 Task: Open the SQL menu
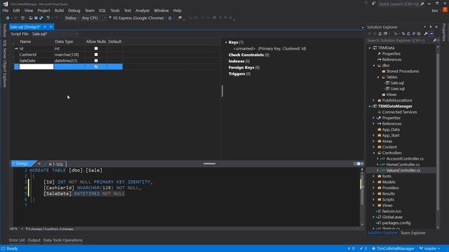[x=102, y=10]
